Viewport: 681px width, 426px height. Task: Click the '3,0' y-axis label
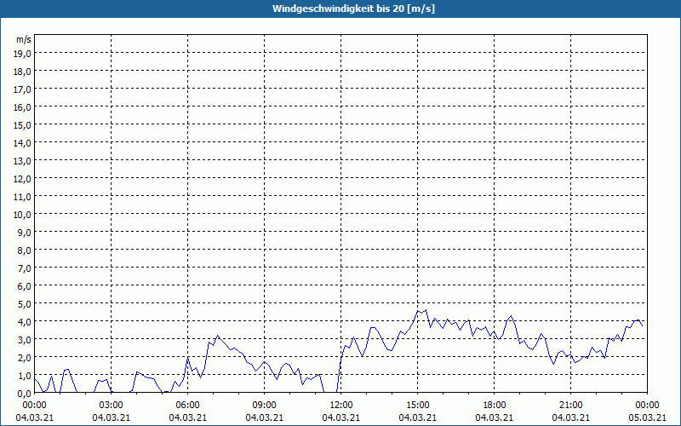(x=24, y=339)
